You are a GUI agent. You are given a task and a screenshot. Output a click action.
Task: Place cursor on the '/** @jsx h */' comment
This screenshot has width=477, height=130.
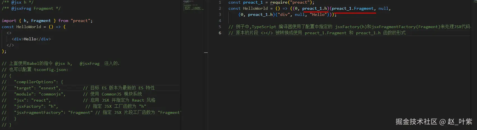point(18,2)
